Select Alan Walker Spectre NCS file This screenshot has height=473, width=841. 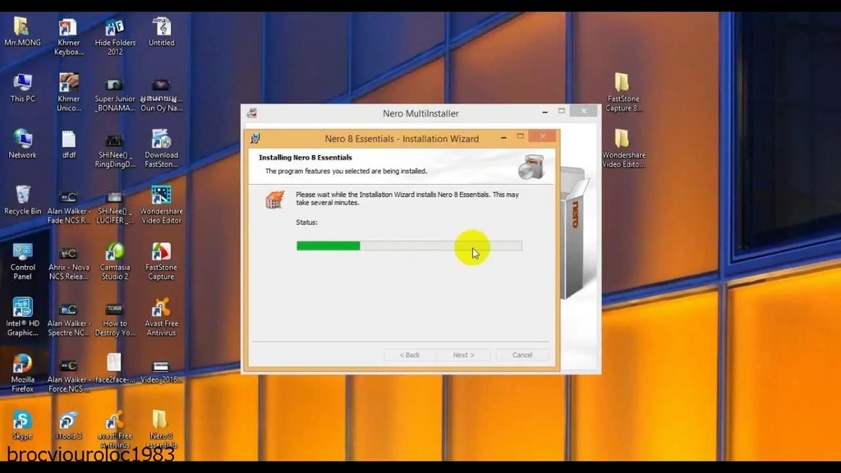69,319
